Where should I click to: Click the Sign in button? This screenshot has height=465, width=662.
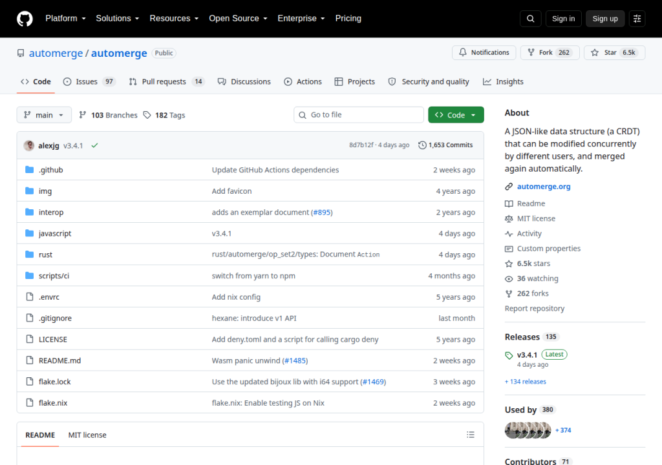click(563, 19)
